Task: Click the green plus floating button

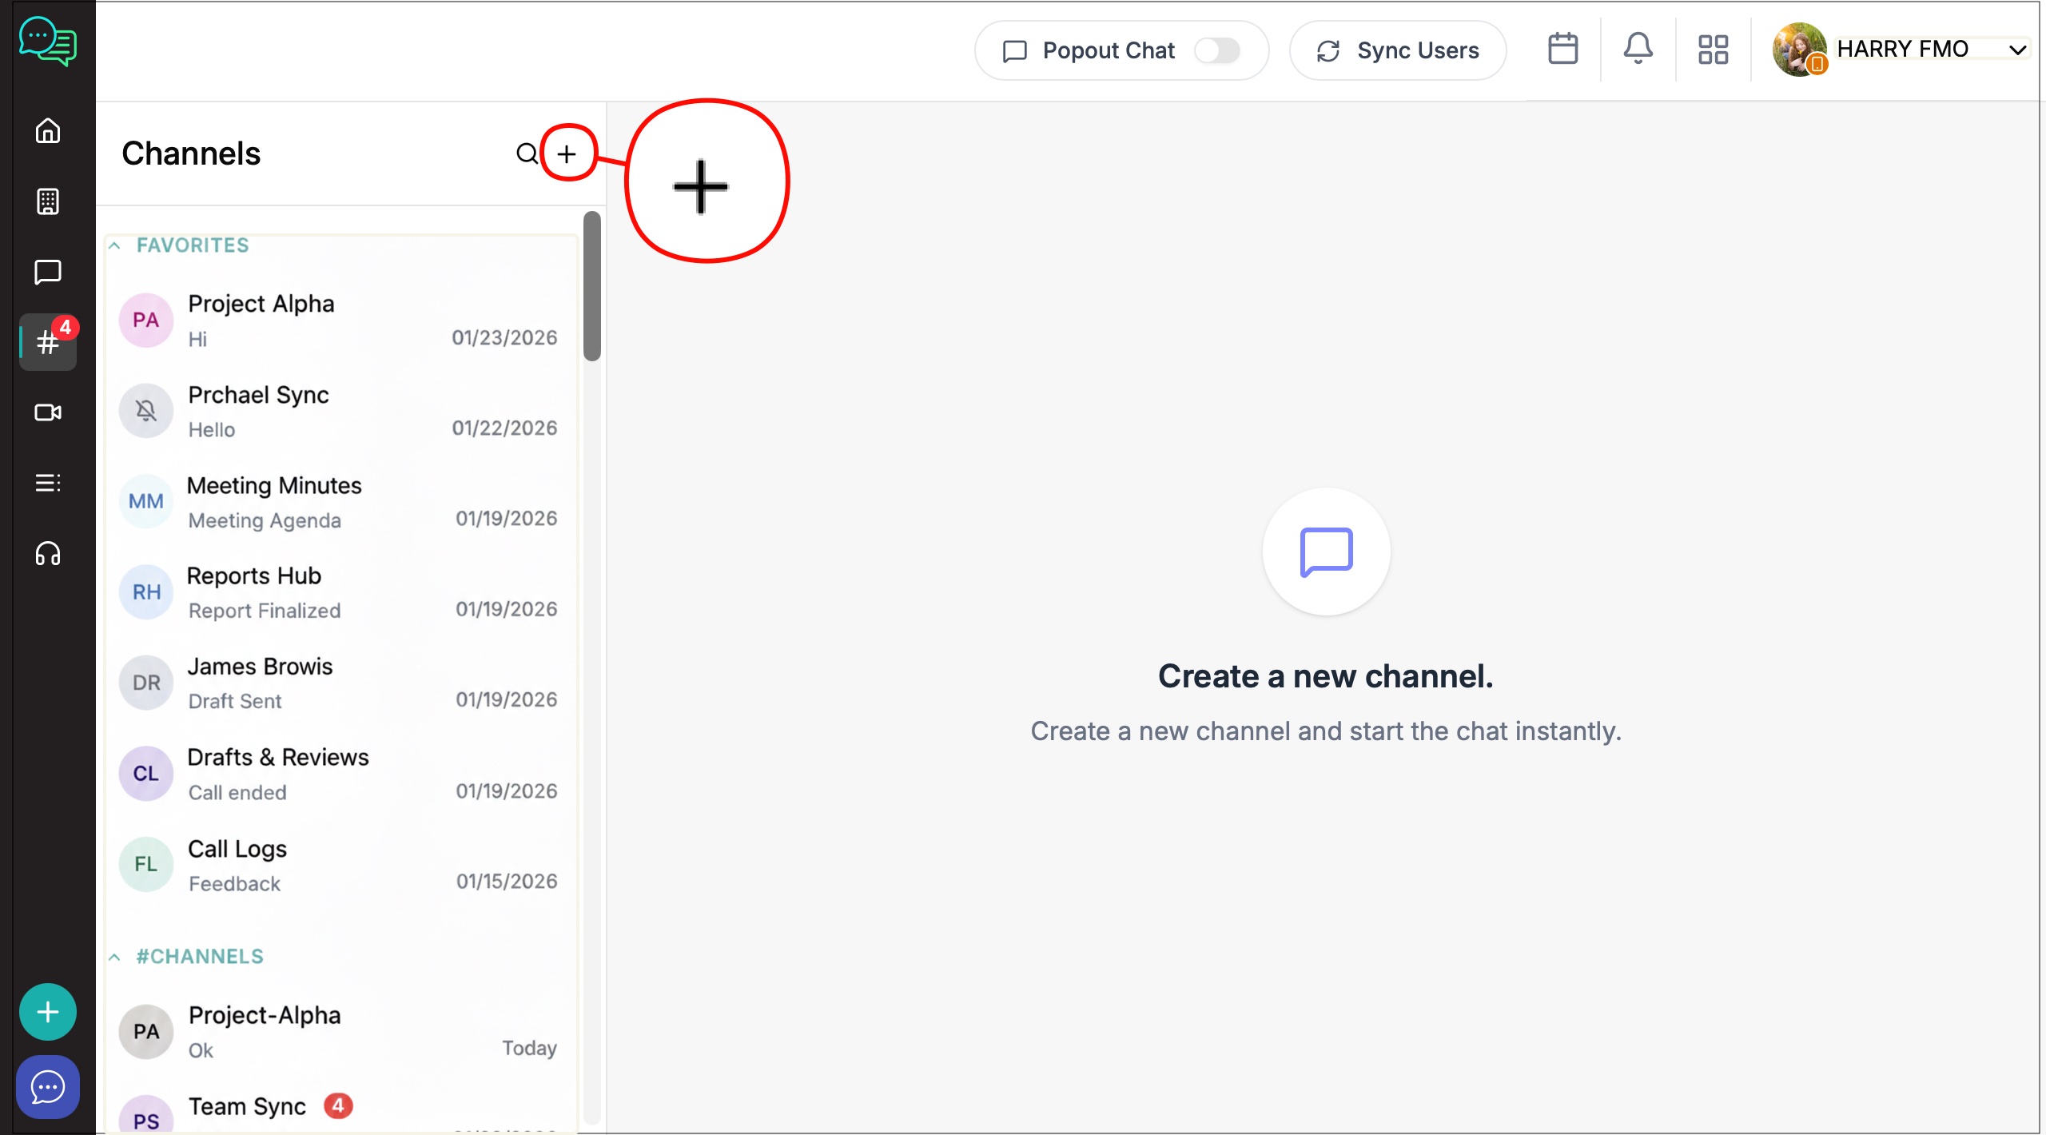Action: click(48, 1012)
